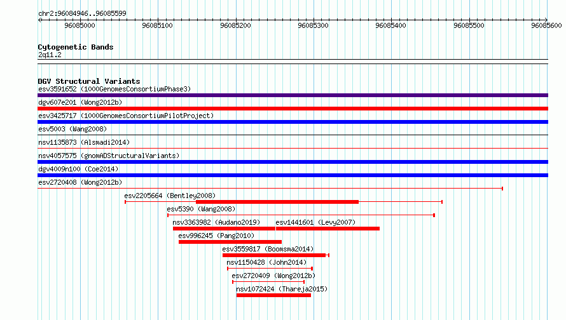Viewport: 566px width, 320px height.
Task: Click the chr2:96084946..96085599 region label
Action: pyautogui.click(x=82, y=14)
